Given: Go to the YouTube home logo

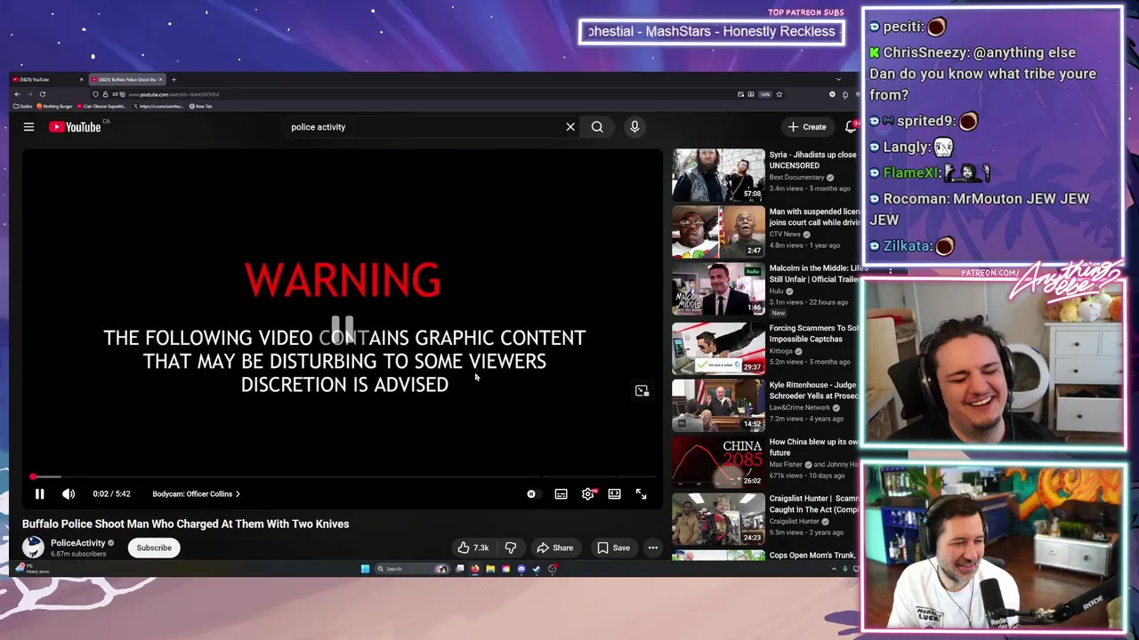Looking at the screenshot, I should click(75, 127).
